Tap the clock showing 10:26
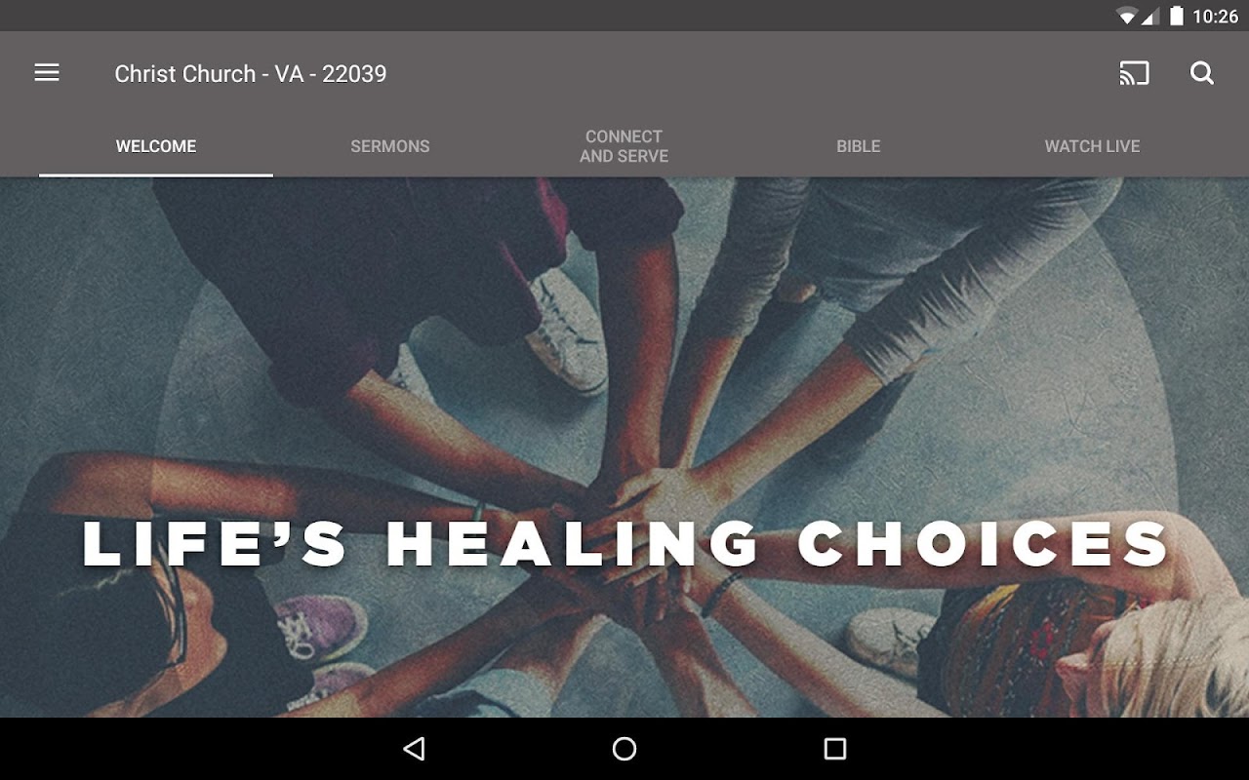This screenshot has height=780, width=1249. [x=1215, y=16]
